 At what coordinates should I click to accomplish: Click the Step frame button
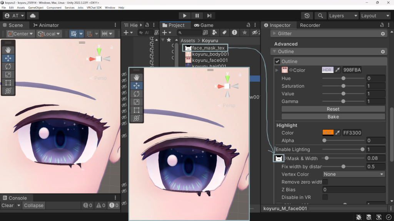click(209, 15)
